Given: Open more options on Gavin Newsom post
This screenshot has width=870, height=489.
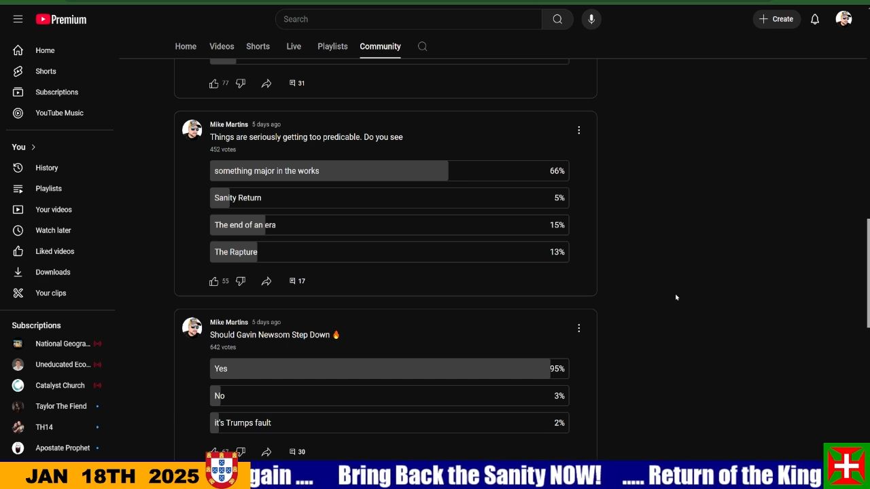Looking at the screenshot, I should point(578,328).
